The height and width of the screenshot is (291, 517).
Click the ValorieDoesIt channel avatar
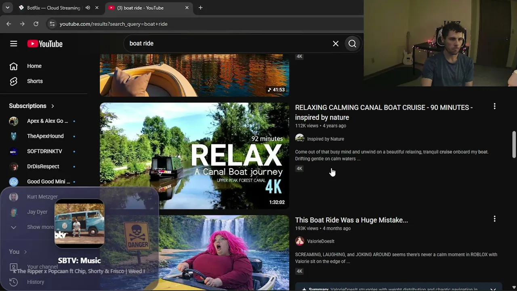(x=300, y=241)
